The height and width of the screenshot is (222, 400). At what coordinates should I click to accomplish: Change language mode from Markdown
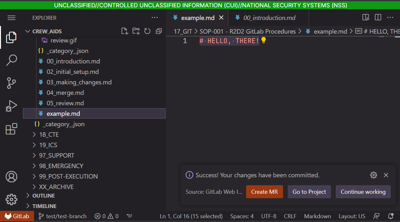coord(317,216)
